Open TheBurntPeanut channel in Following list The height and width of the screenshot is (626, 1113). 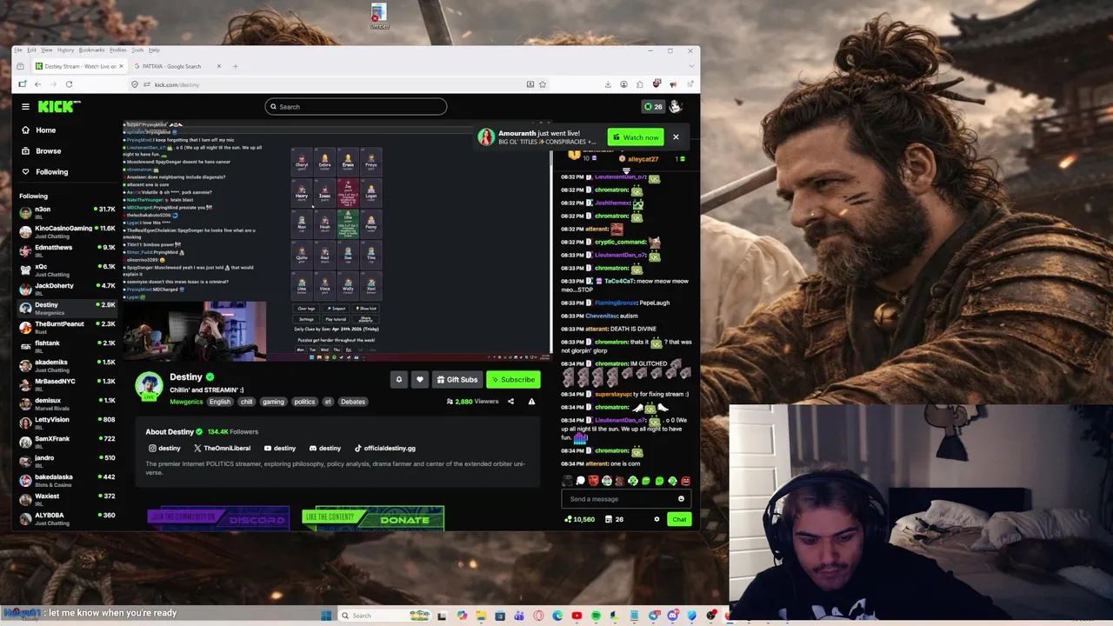(x=67, y=327)
